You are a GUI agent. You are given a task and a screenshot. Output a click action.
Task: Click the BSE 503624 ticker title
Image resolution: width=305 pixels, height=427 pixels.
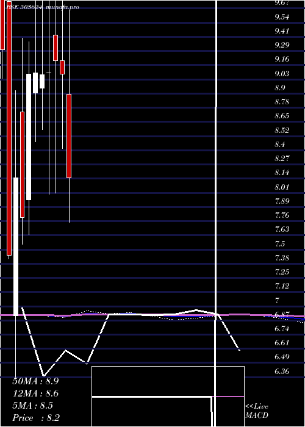click(24, 7)
